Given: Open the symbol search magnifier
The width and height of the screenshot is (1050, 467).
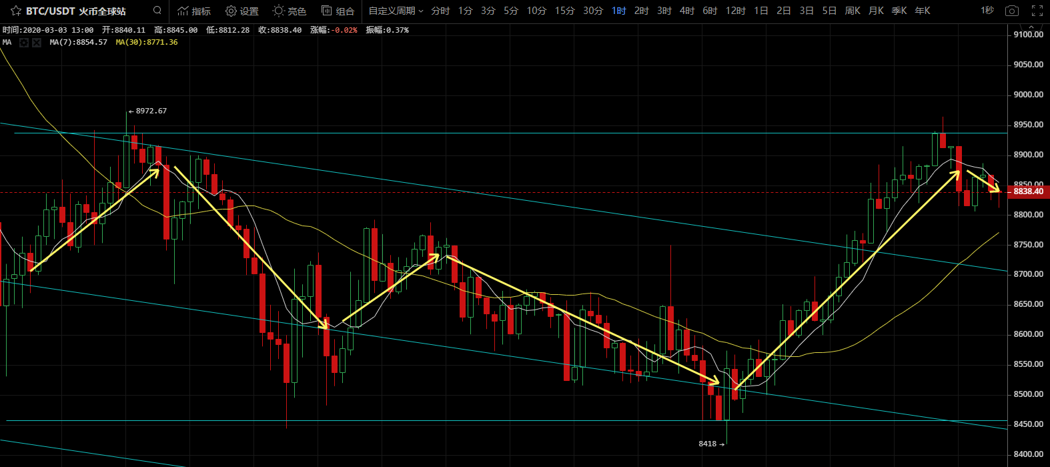Looking at the screenshot, I should (x=157, y=11).
